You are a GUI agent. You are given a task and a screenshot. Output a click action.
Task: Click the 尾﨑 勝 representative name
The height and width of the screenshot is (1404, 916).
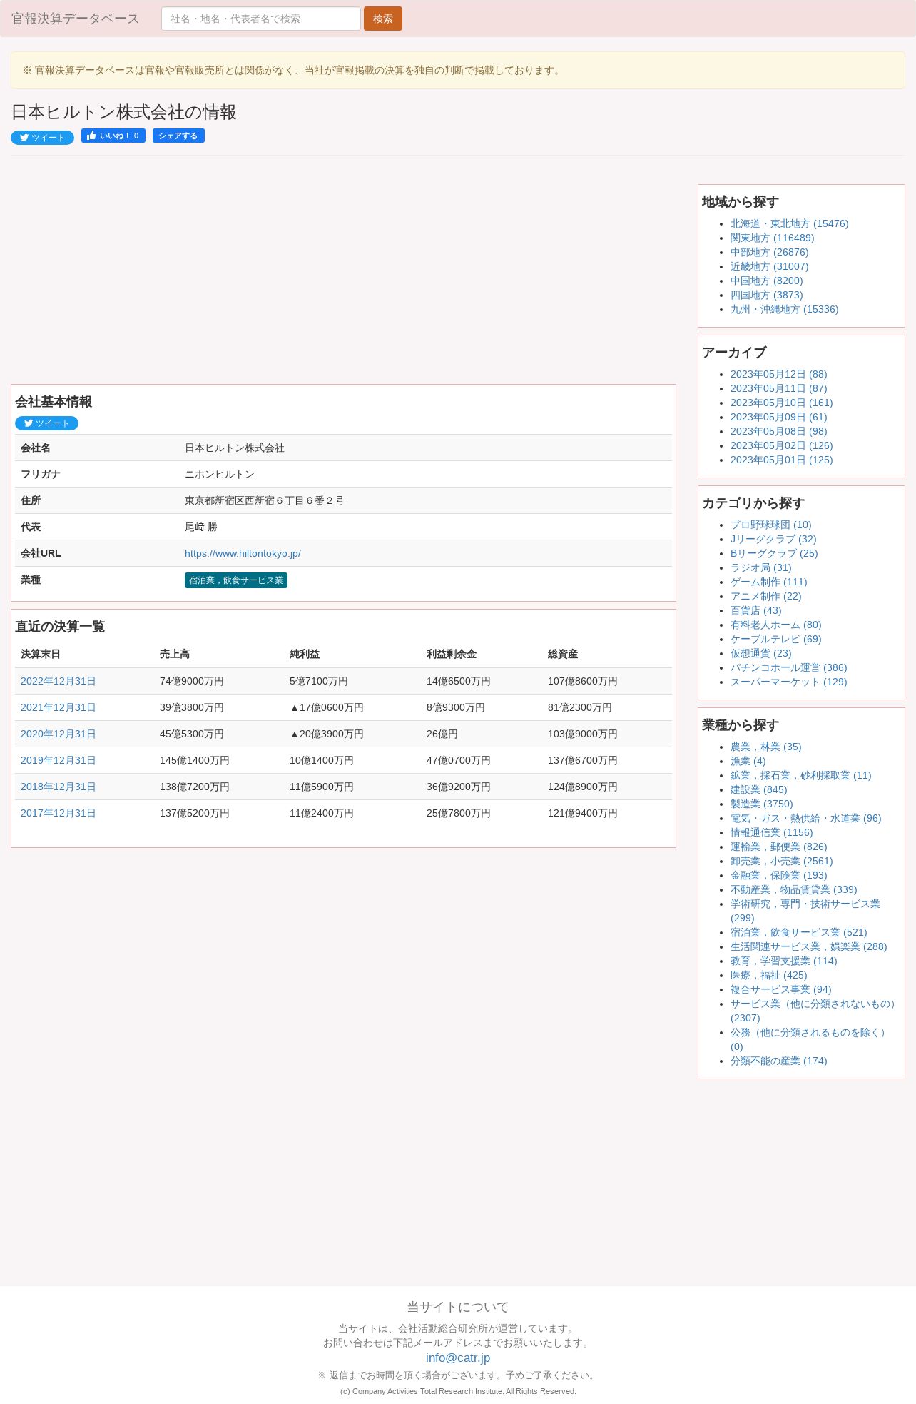pyautogui.click(x=200, y=527)
